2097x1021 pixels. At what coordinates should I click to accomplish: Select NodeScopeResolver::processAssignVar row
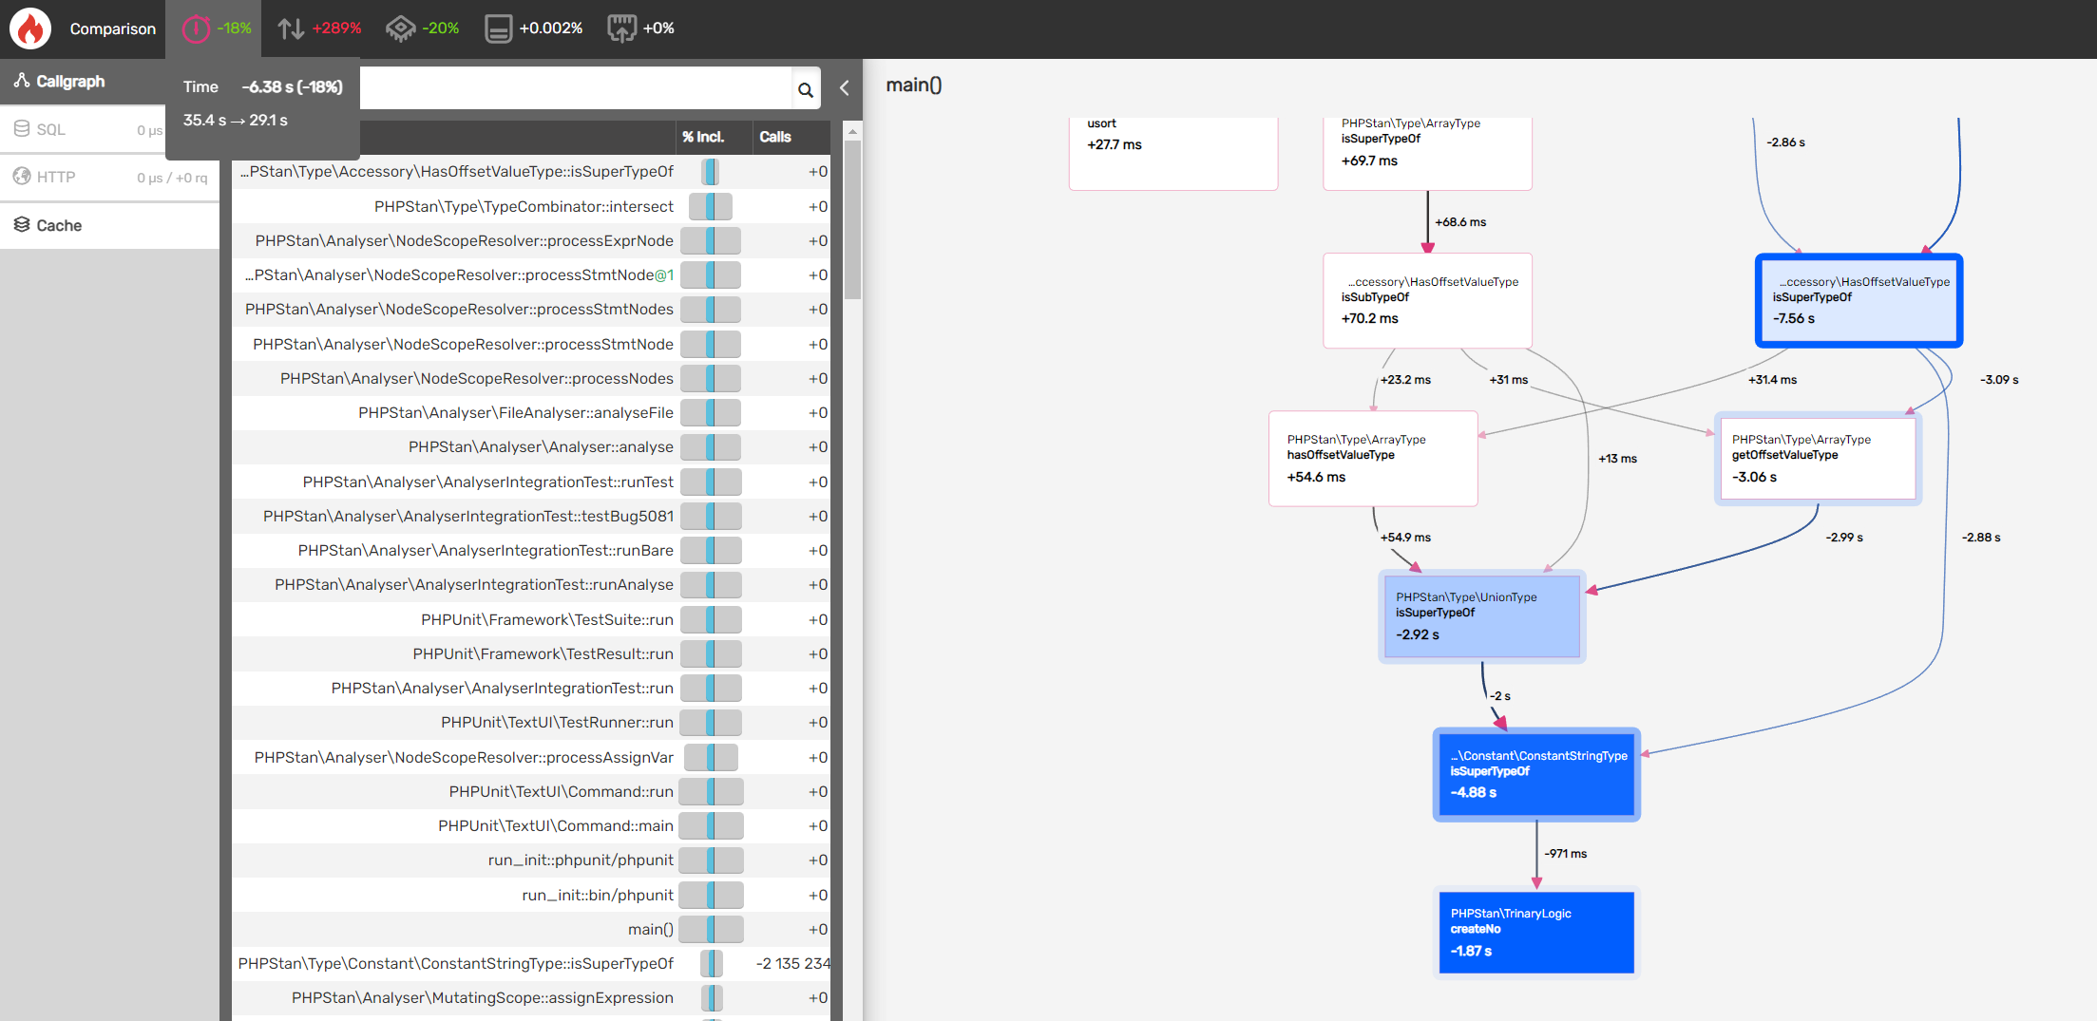531,757
